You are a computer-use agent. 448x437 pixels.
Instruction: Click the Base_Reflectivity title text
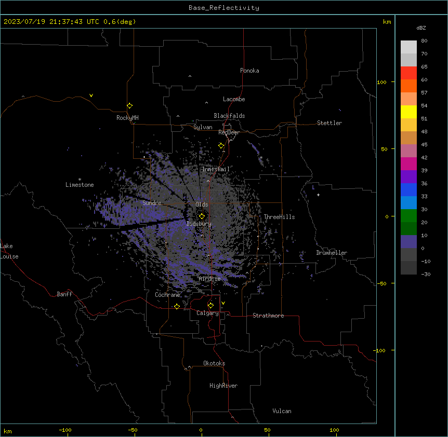pyautogui.click(x=224, y=8)
